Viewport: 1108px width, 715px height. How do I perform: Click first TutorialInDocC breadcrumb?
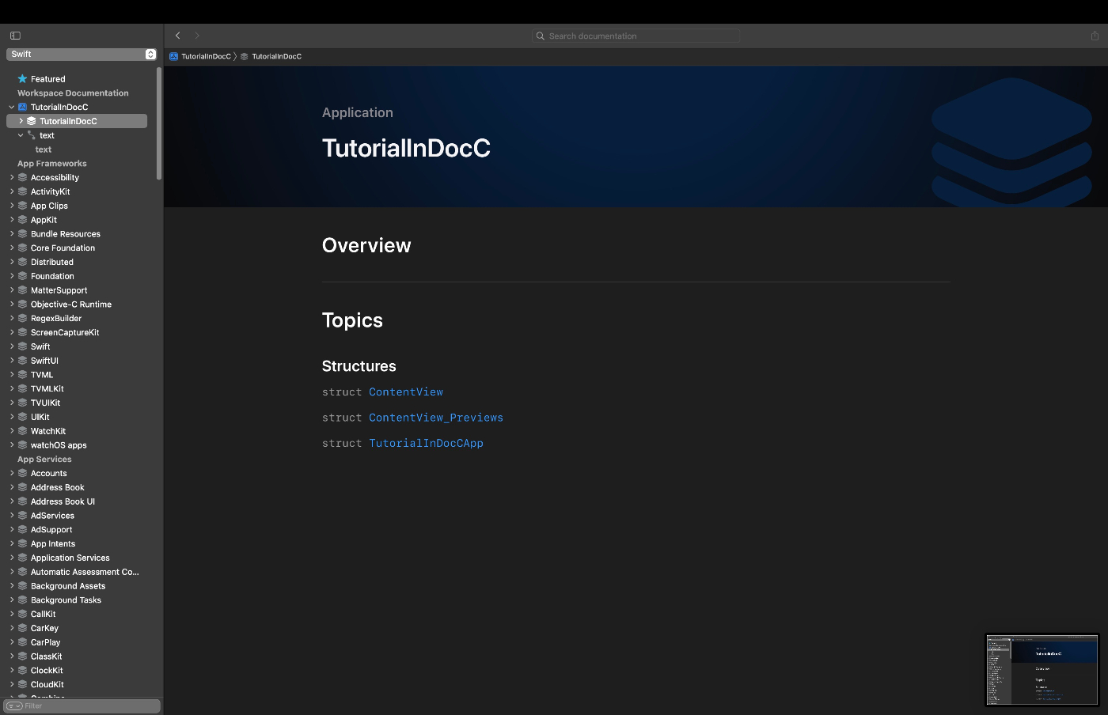[206, 56]
